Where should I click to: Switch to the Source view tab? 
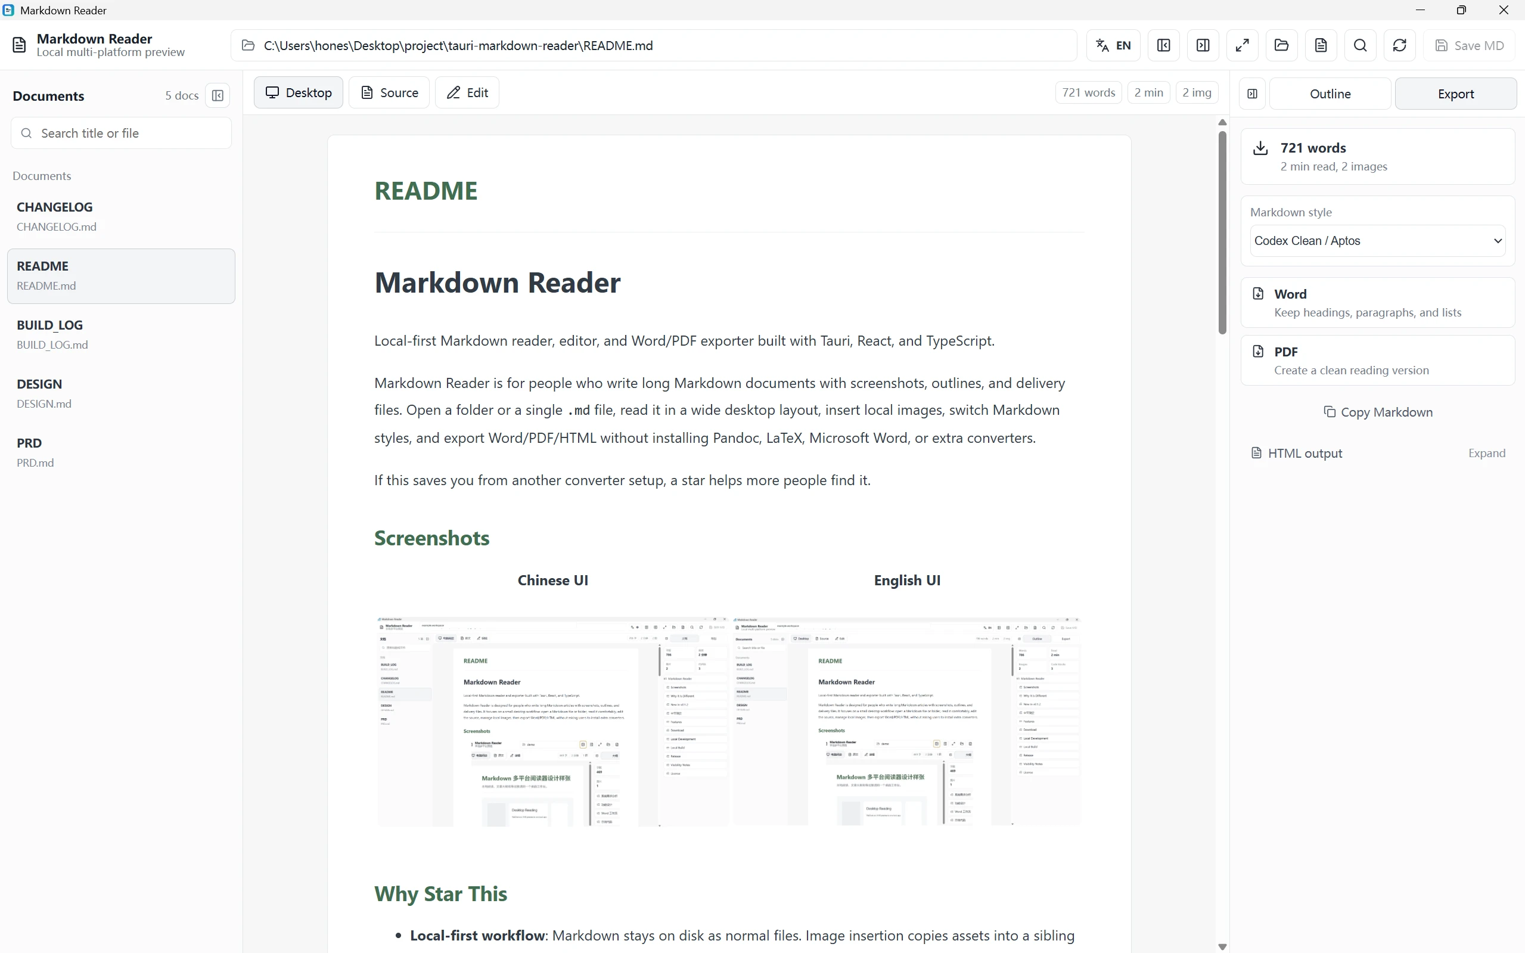point(389,92)
